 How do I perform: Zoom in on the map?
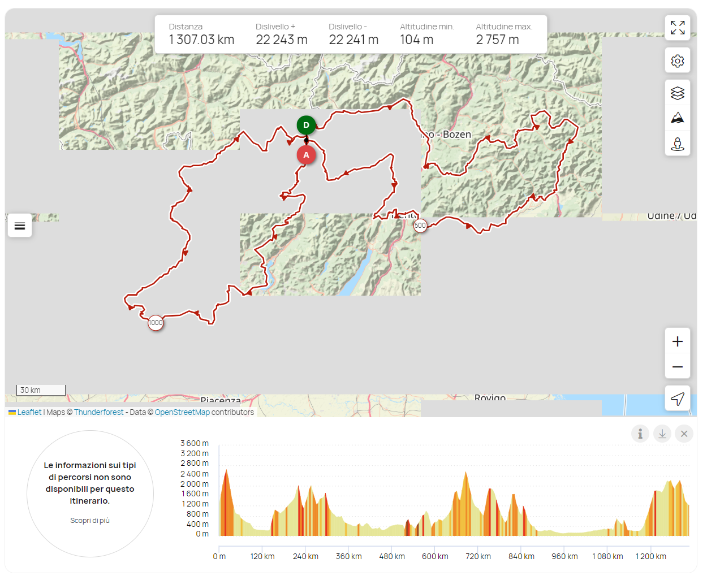677,341
